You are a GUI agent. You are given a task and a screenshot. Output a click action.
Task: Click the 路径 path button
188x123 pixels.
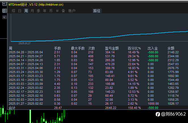pyautogui.click(x=97, y=11)
